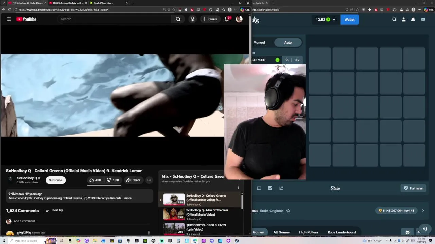Subscribe to ScHoolboy Q channel
The width and height of the screenshot is (435, 244).
pyautogui.click(x=55, y=180)
